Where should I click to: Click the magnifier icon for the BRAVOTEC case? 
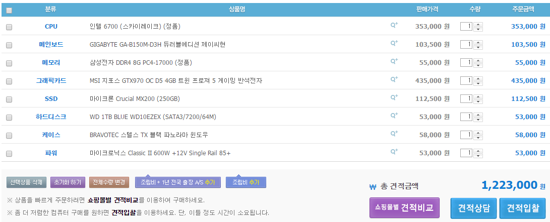coord(394,134)
